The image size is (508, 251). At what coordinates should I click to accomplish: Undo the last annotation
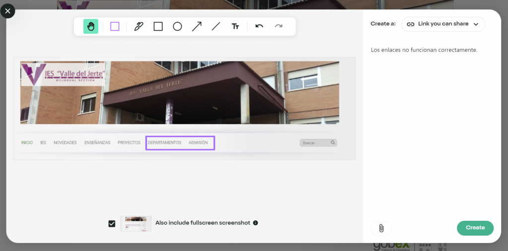click(x=259, y=26)
